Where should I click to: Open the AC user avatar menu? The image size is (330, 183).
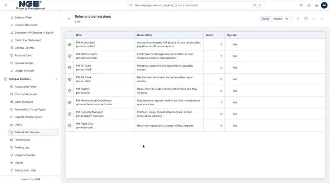point(324,5)
